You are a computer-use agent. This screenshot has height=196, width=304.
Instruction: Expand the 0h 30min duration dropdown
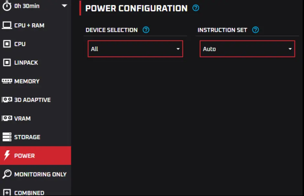coord(64,6)
